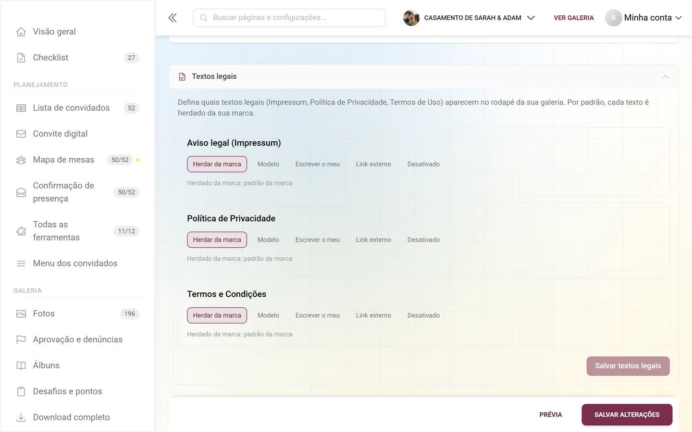
Task: Click the Aprovação e denúncias flag icon
Action: [21, 340]
